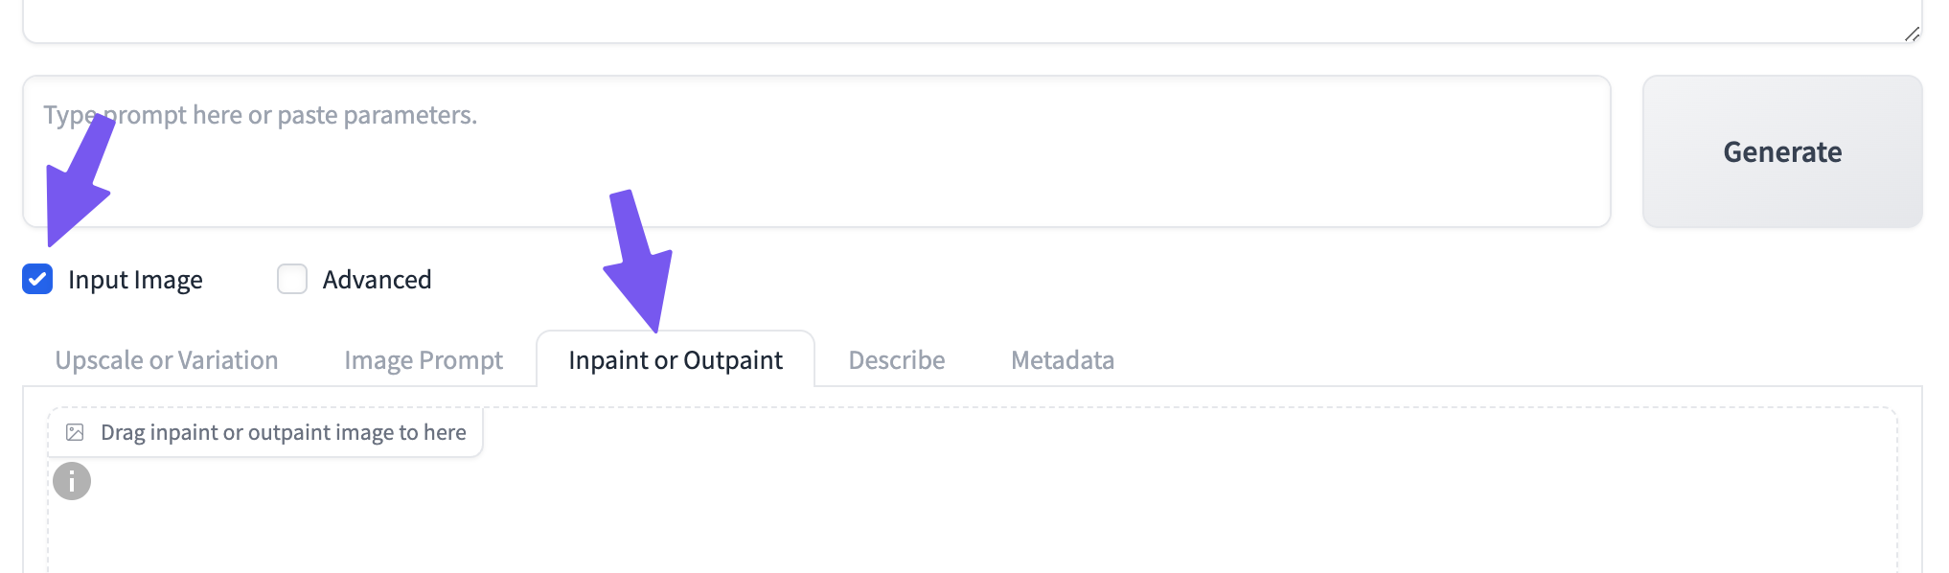Click empty space inside the prompt box
Viewport: 1949px width, 573px height.
pyautogui.click(x=958, y=172)
